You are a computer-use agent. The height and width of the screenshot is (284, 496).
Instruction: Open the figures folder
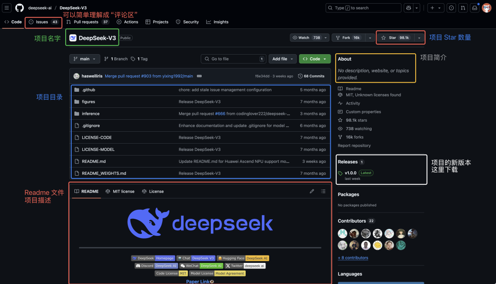click(x=88, y=102)
